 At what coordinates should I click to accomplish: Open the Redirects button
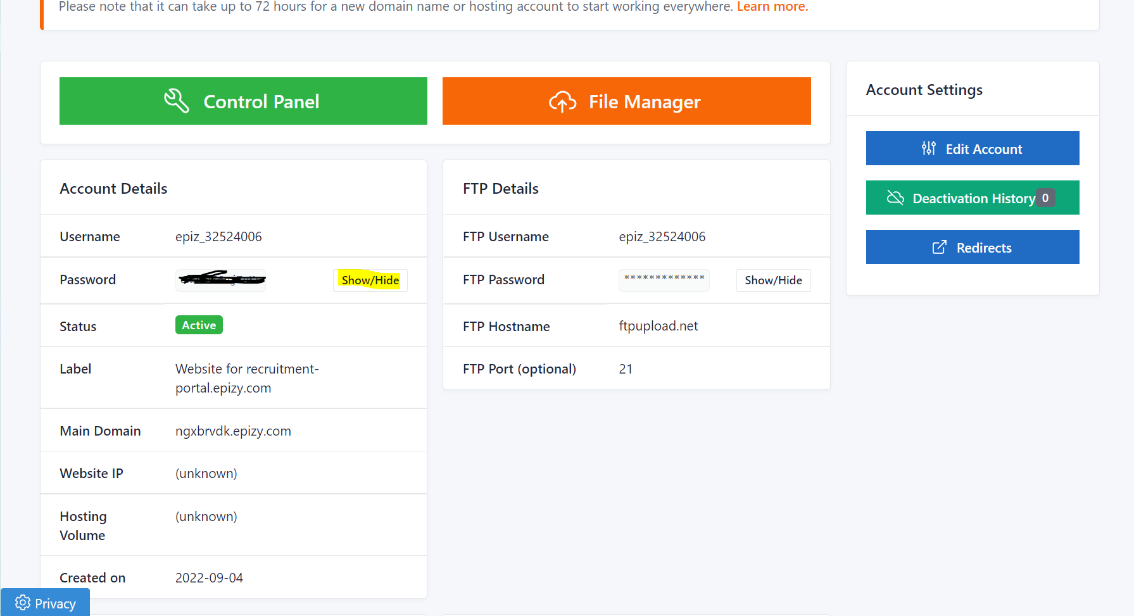pos(973,247)
